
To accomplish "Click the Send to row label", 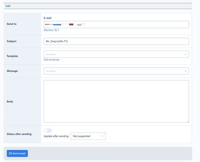I will [x=12, y=24].
